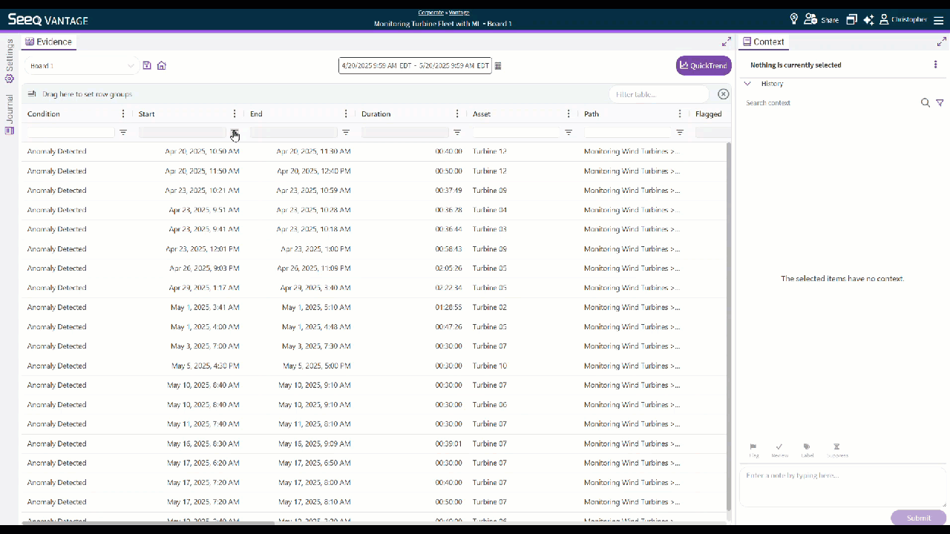Open the Board 1 dropdown
The image size is (950, 534).
pos(82,66)
